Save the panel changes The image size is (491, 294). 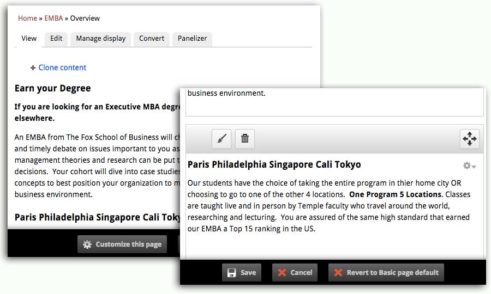point(242,272)
